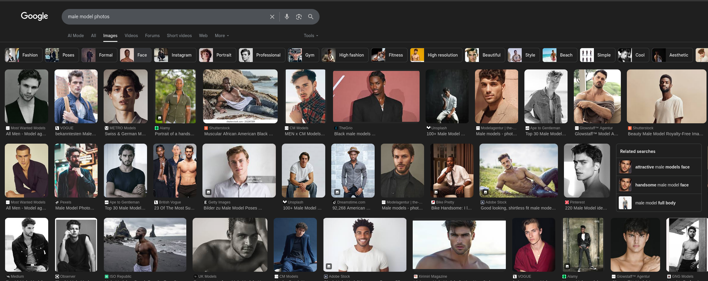Clear the search box text
Image resolution: width=708 pixels, height=281 pixels.
[272, 17]
